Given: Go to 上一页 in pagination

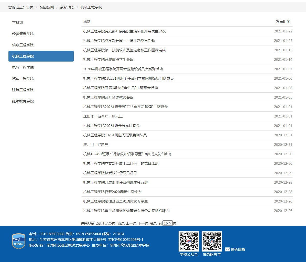Looking at the screenshot, I should point(131,223).
